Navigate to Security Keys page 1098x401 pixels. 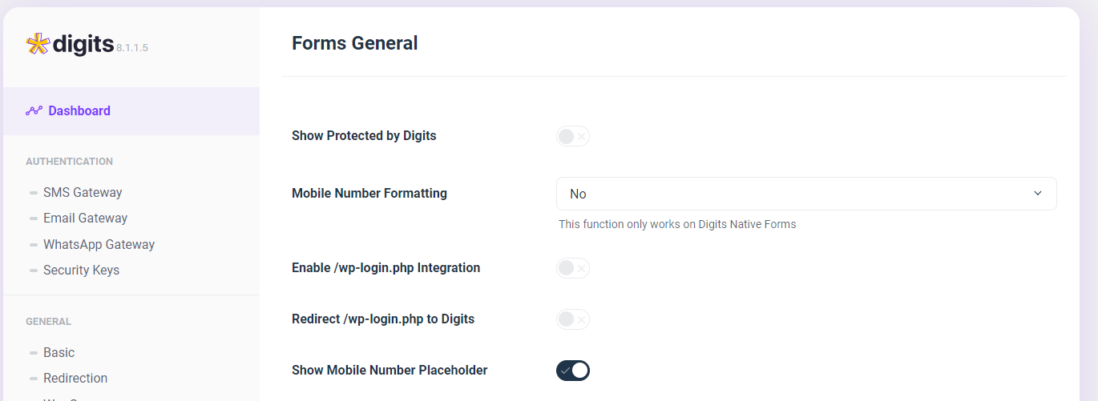(x=81, y=271)
